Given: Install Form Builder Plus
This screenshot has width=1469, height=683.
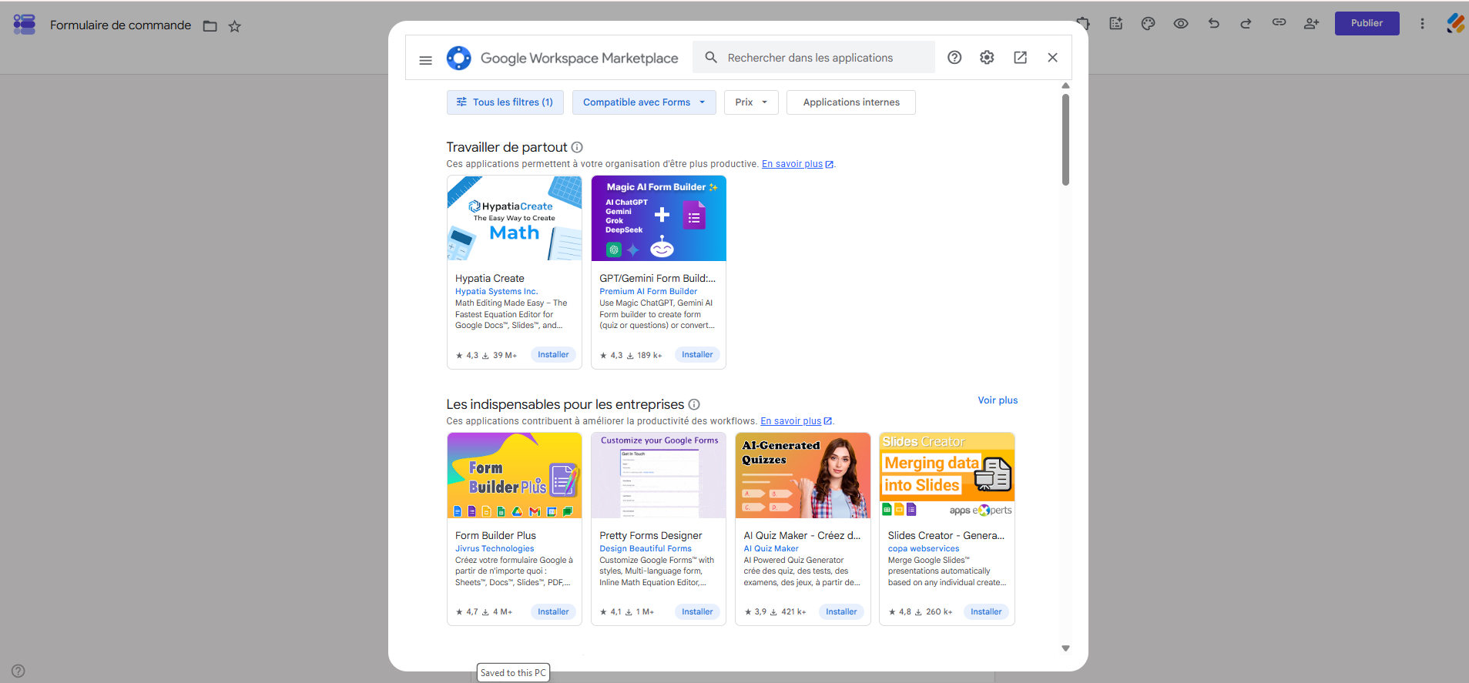Looking at the screenshot, I should tap(553, 612).
